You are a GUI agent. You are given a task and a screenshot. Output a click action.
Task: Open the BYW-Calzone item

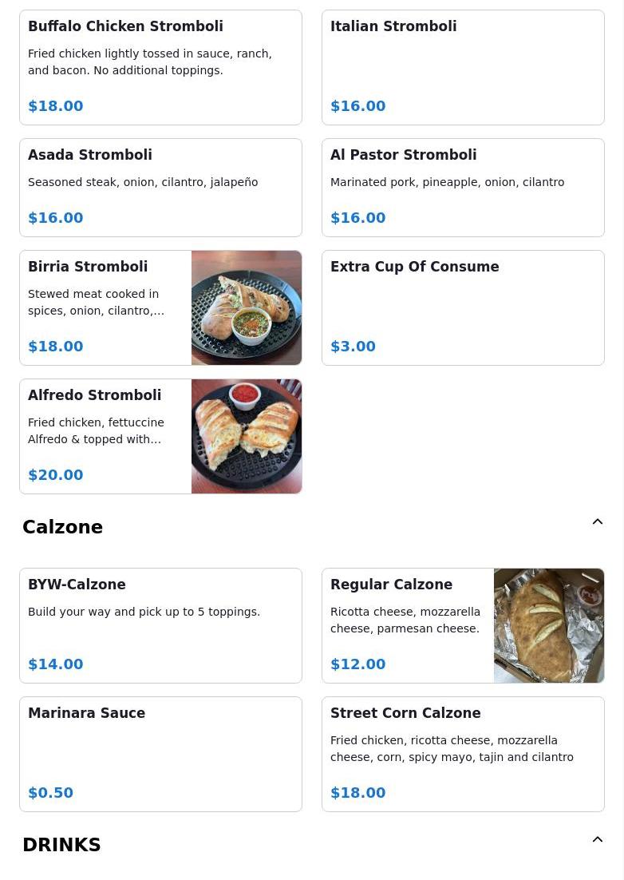tap(161, 626)
